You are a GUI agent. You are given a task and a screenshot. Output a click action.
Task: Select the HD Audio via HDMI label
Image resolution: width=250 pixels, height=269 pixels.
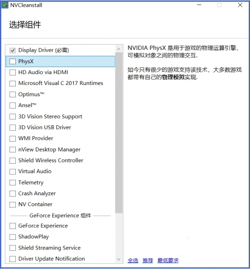[43, 72]
